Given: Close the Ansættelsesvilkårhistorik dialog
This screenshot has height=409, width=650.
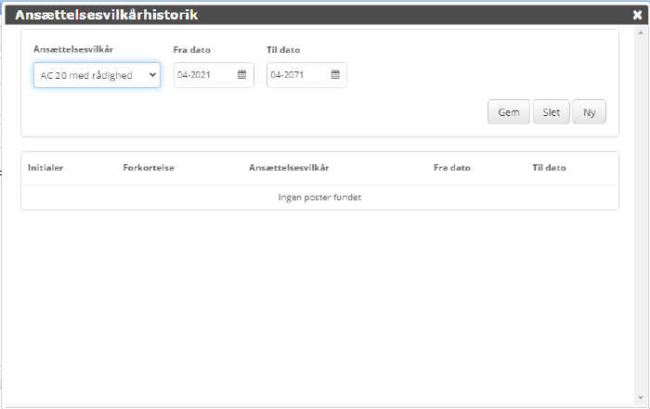Looking at the screenshot, I should point(637,15).
